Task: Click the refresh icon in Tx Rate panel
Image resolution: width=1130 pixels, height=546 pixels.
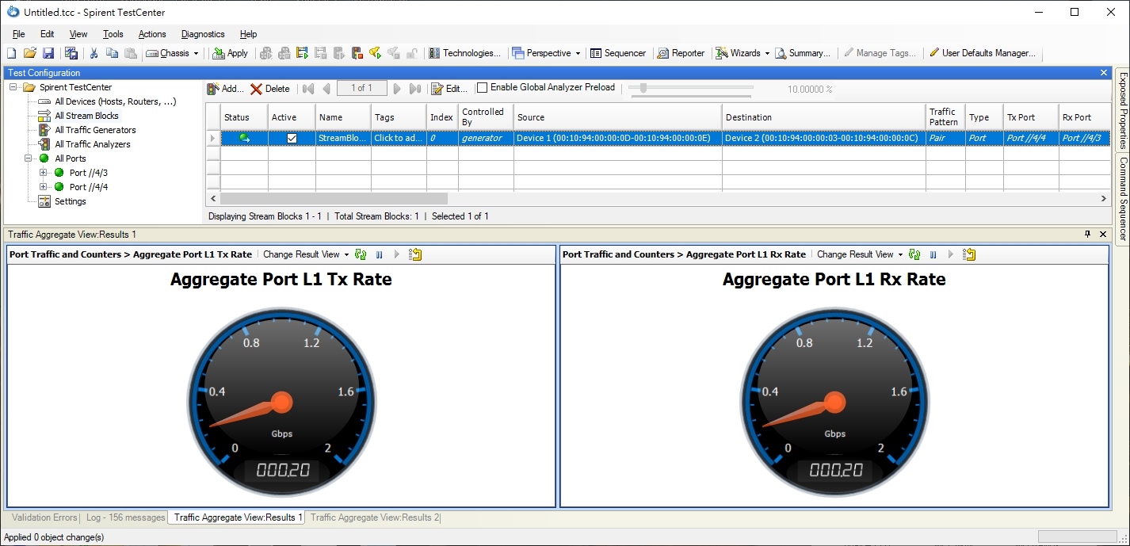Action: pyautogui.click(x=361, y=254)
